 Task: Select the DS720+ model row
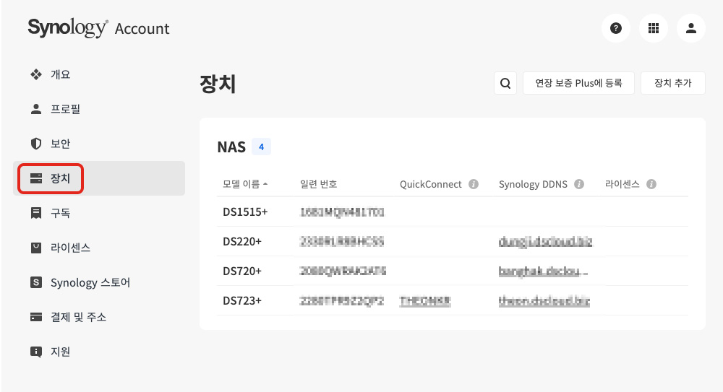453,271
